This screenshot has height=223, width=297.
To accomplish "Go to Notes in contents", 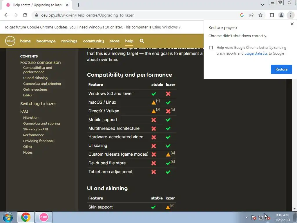I will [x=28, y=152].
